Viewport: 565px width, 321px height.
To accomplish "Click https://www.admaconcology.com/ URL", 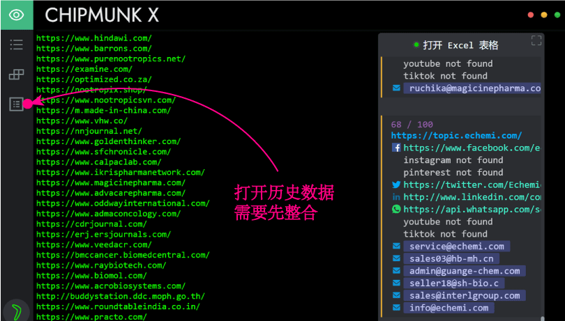I will coord(108,214).
